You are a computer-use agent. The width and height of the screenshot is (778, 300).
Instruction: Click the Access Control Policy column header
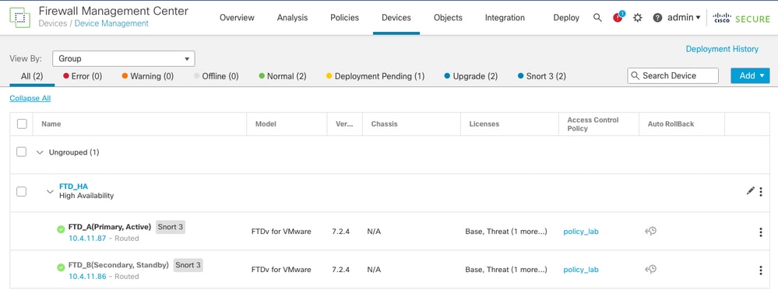593,124
